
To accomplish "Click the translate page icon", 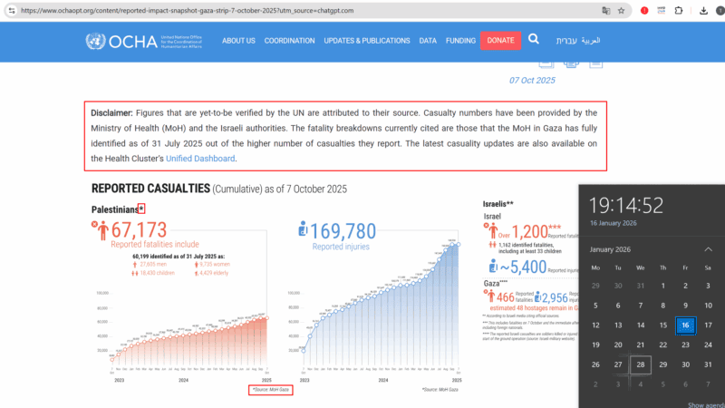I will click(x=605, y=11).
